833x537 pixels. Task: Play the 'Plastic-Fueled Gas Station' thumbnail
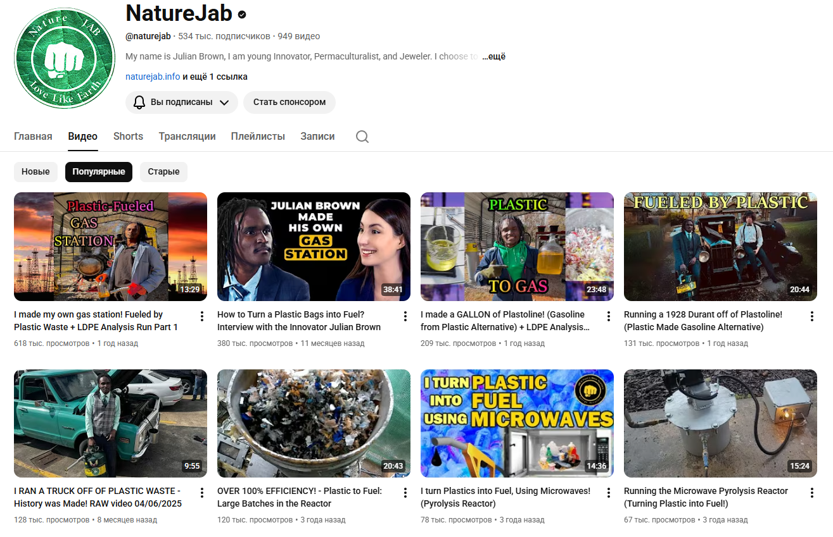110,247
